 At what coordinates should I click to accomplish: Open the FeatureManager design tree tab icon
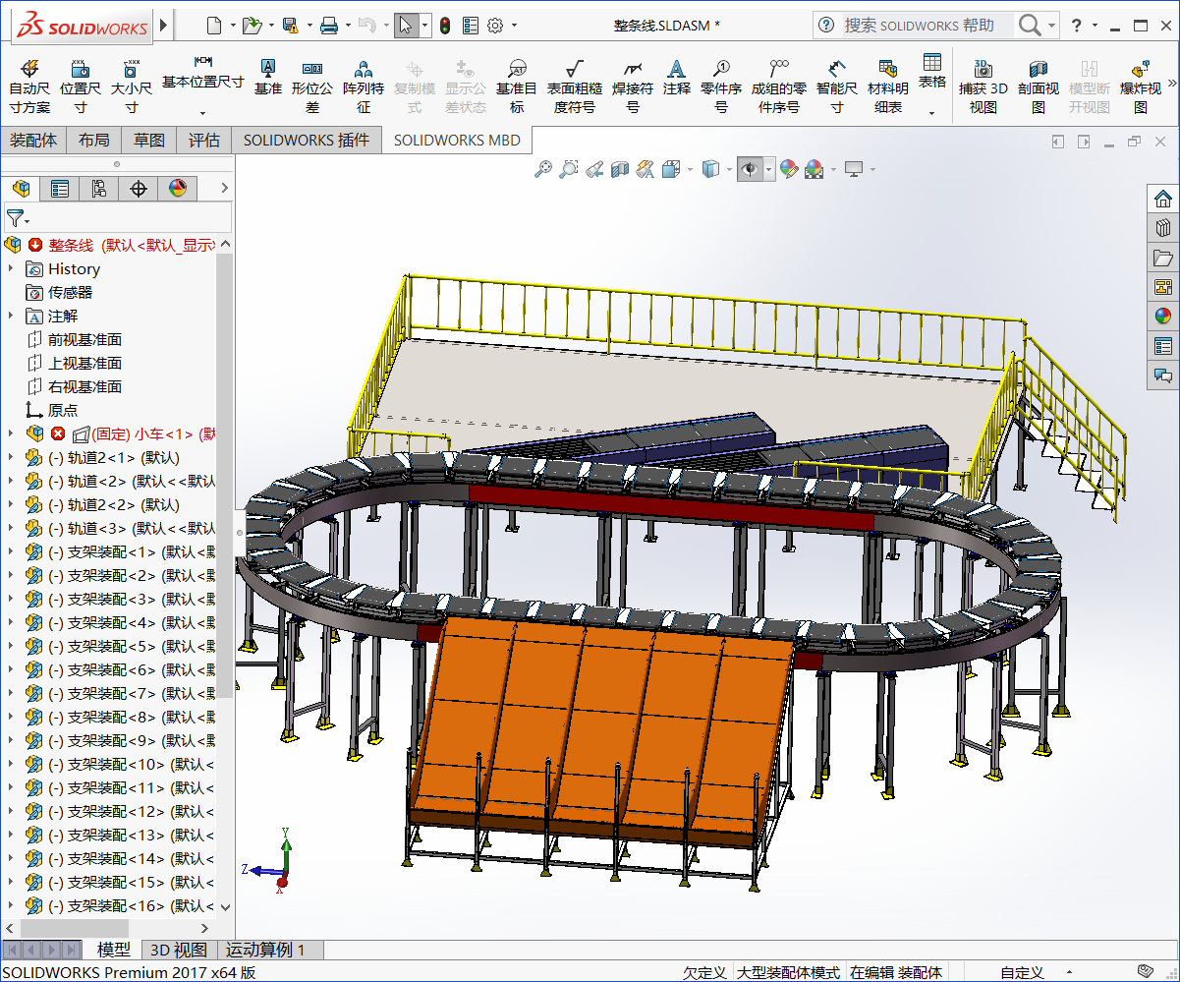point(21,188)
